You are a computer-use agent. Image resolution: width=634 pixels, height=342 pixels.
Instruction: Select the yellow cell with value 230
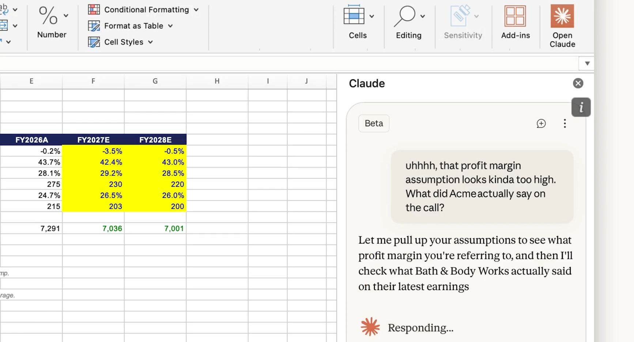pos(93,184)
